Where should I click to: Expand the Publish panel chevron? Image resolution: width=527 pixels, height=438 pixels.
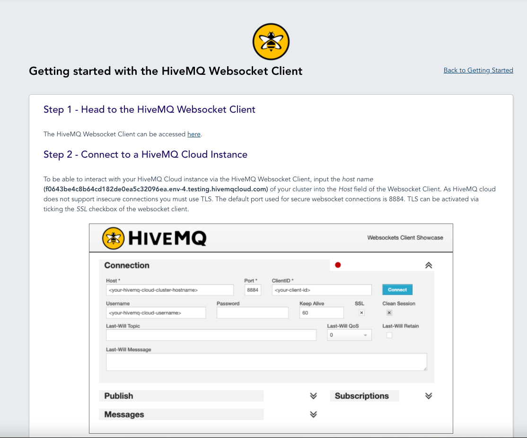click(313, 396)
